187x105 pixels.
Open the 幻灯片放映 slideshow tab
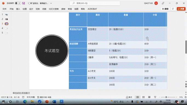tap(54, 9)
